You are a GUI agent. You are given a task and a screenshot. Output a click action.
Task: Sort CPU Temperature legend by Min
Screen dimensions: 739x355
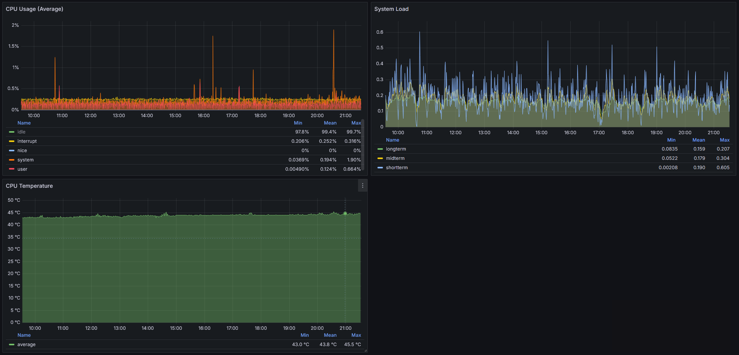pyautogui.click(x=305, y=335)
